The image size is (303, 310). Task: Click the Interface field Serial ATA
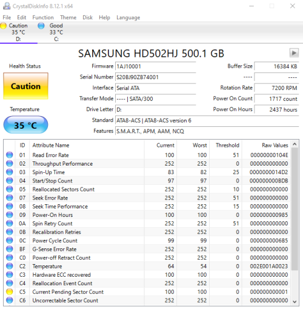coord(156,88)
